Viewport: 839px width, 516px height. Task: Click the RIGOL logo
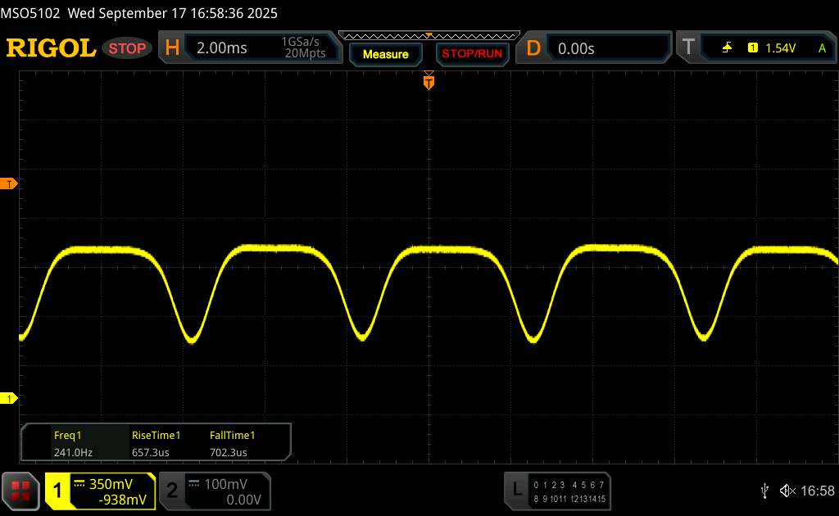51,48
